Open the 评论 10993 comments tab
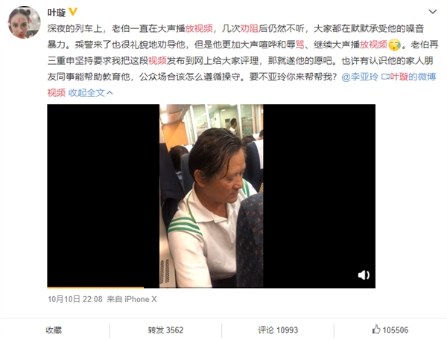 278,330
